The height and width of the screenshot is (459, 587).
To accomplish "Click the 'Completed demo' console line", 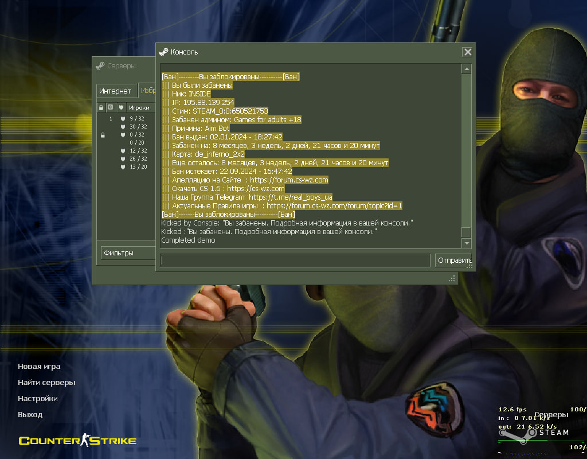I will 188,240.
